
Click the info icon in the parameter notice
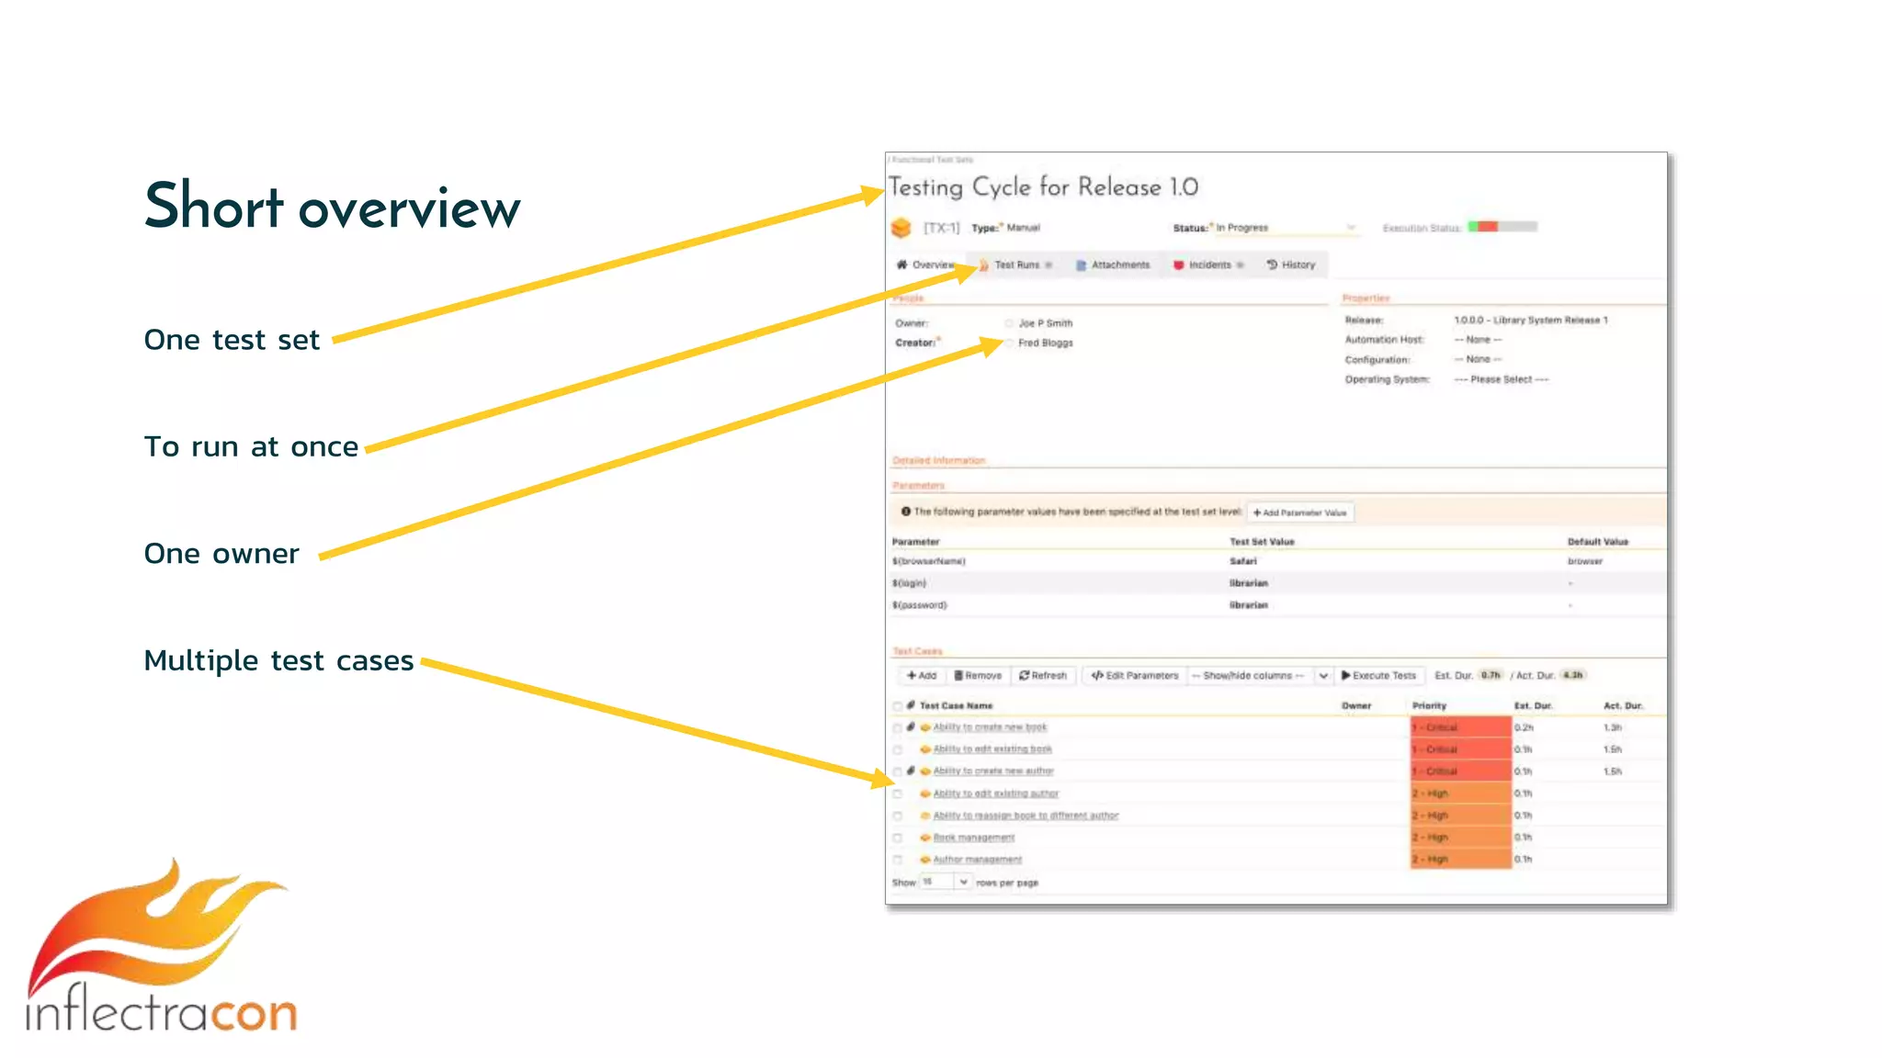(906, 512)
